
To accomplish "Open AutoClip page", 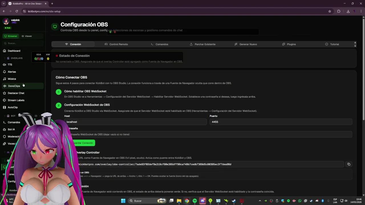I will (x=23, y=107).
